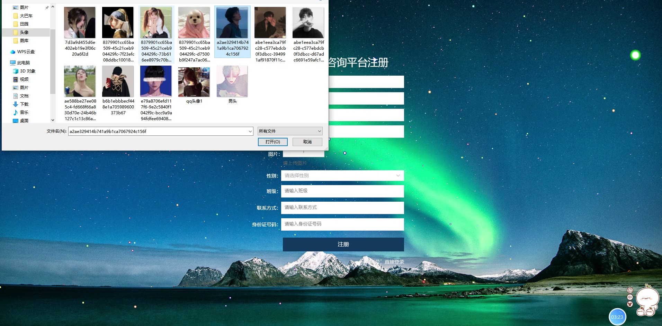Click the 请输入联系方式 contact input field
The image size is (662, 326).
(x=342, y=208)
